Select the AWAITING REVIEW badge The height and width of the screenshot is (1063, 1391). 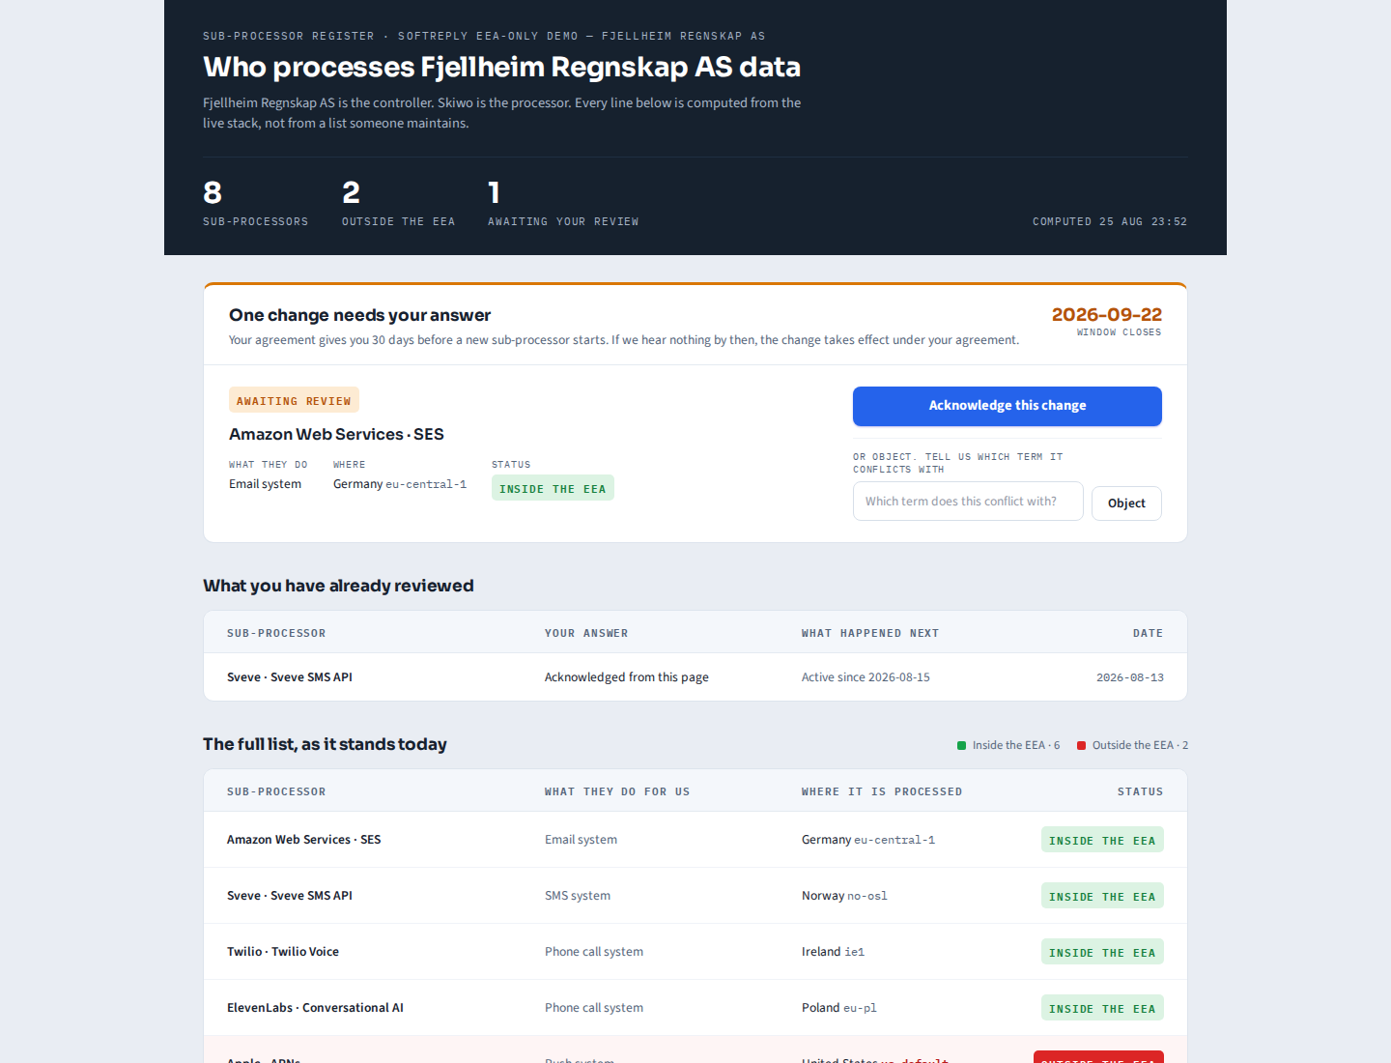[x=294, y=401]
